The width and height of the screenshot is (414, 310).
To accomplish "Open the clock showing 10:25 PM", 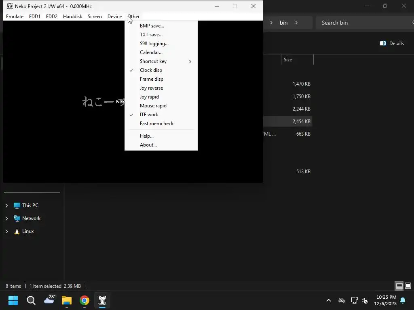I will 385,300.
